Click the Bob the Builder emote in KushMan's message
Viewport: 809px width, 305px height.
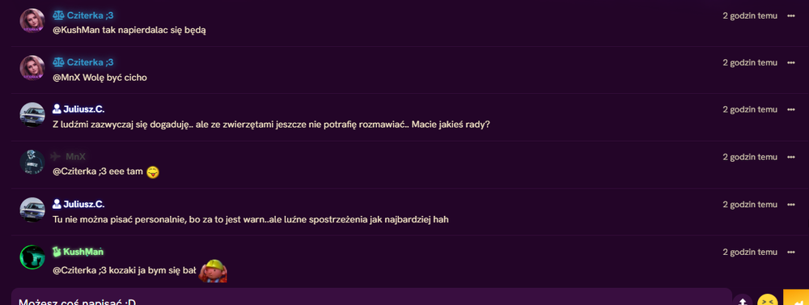[214, 269]
